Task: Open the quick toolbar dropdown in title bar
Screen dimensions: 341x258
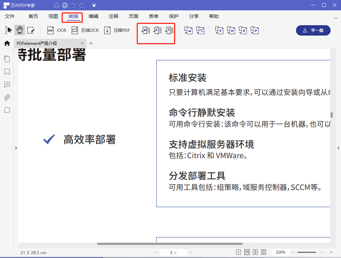Action: [x=93, y=5]
